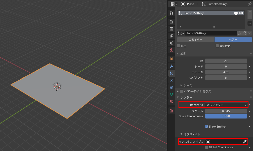253x151 pixels.
Task: Enable fake user shield for ParticleSettings
Action: click(x=239, y=33)
